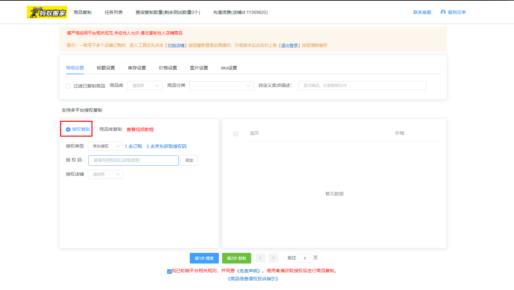Expand the 授权店铺 dropdown
Screen dimensions: 514x290
coord(105,174)
